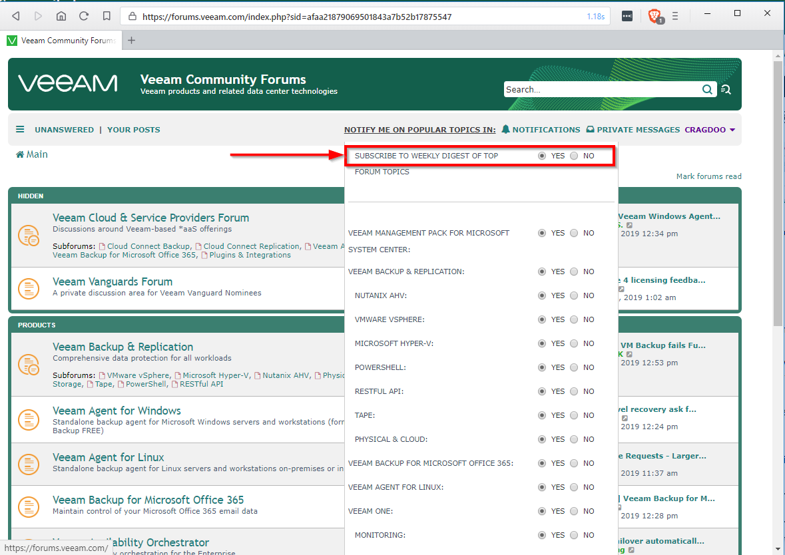Screen dimensions: 785x555
Task: Click the browser address bar URL
Action: pos(298,17)
